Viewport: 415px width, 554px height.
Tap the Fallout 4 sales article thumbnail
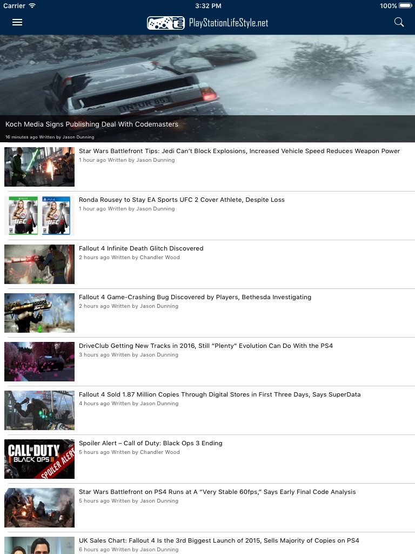[39, 411]
